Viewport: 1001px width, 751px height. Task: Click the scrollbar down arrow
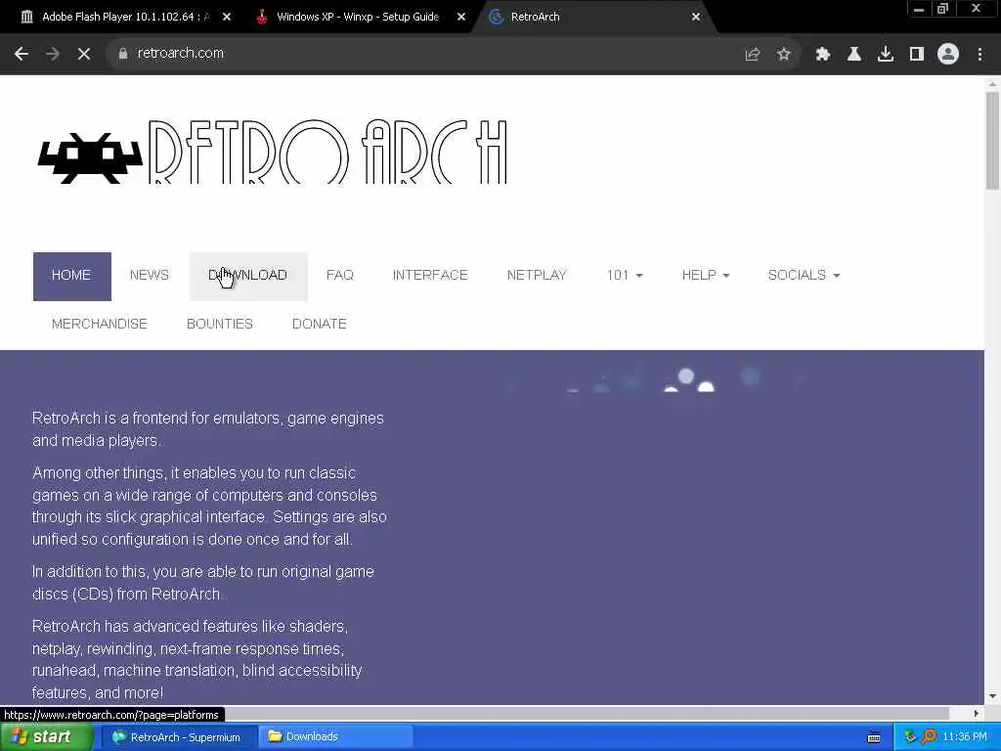click(992, 696)
